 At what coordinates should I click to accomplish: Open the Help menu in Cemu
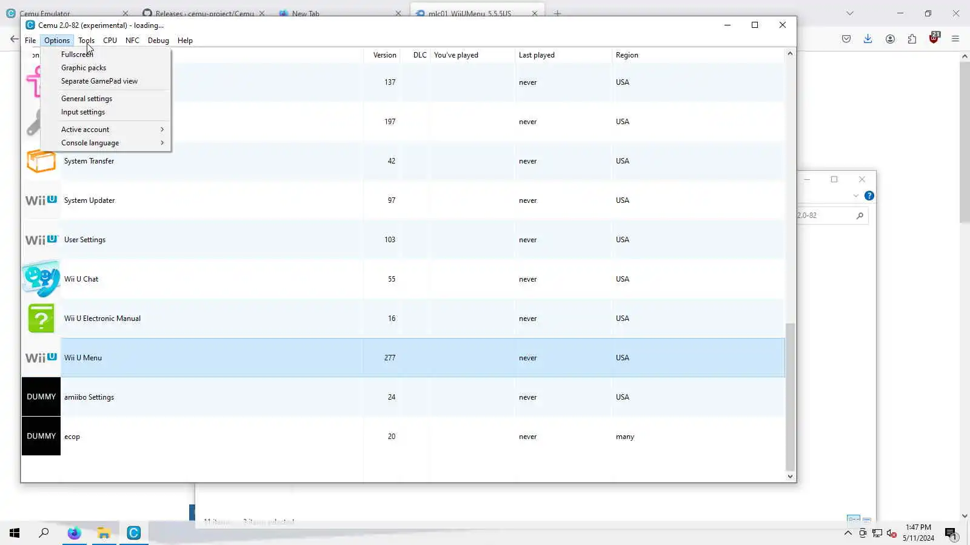click(x=185, y=41)
